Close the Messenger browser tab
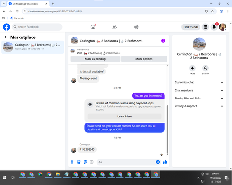Screen dimensions: 232x185 [46, 4]
